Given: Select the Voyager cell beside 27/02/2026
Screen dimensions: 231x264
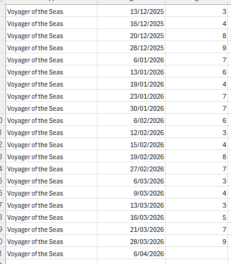Looking at the screenshot, I should [x=51, y=168].
